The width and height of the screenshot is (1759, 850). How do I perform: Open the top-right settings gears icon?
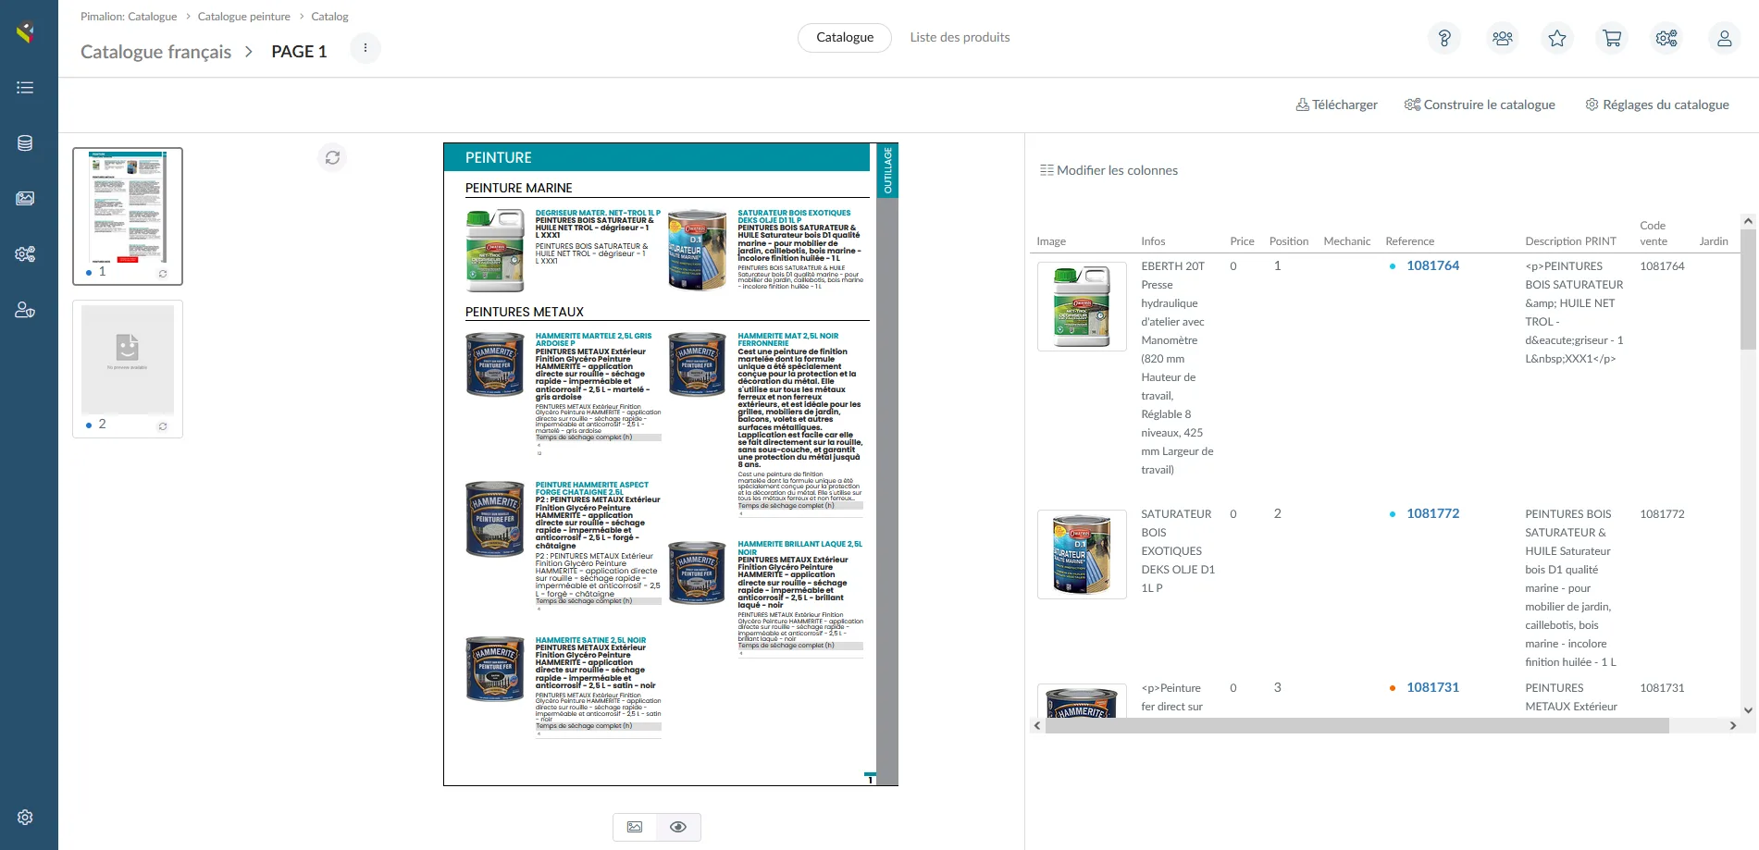point(1666,38)
